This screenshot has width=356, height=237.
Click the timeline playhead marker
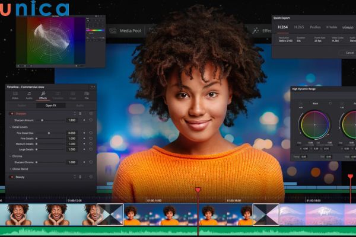click(x=198, y=190)
